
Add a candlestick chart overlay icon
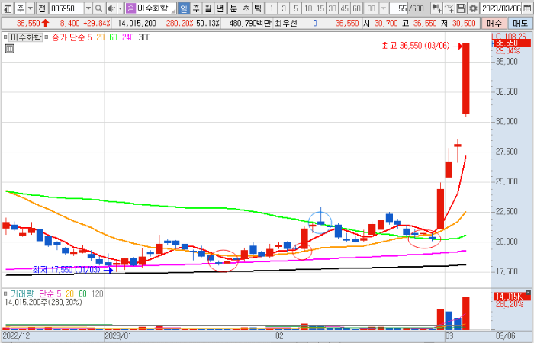click(436, 8)
